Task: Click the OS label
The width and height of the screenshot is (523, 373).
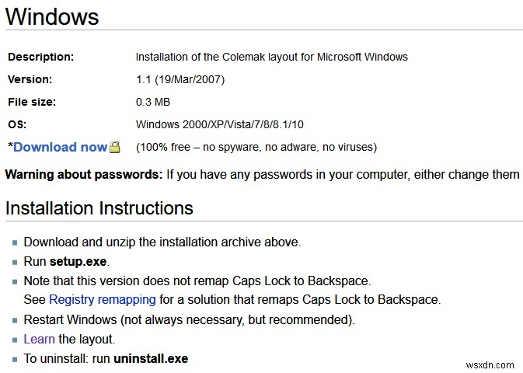Action: click(16, 124)
